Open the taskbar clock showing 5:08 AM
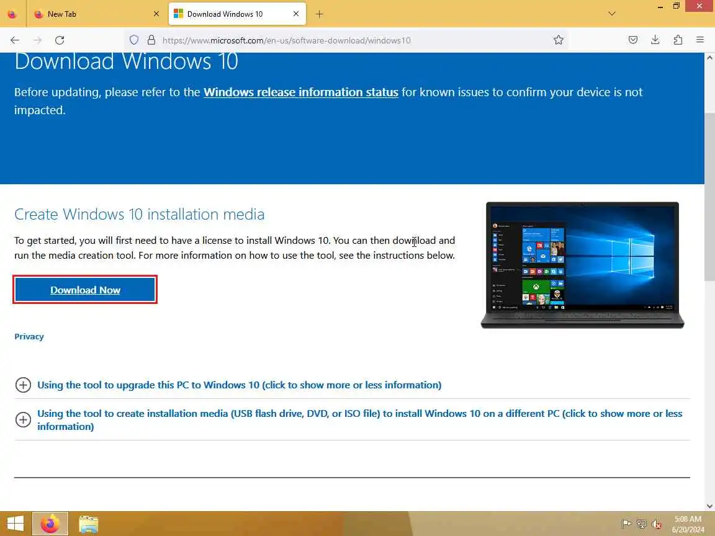Image resolution: width=715 pixels, height=536 pixels. 688,524
